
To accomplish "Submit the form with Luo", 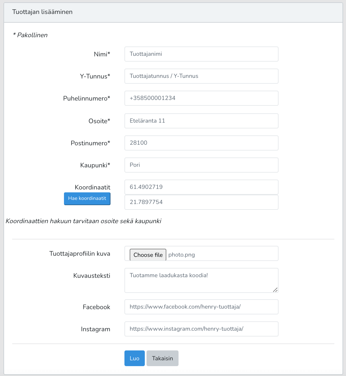I will pyautogui.click(x=134, y=358).
